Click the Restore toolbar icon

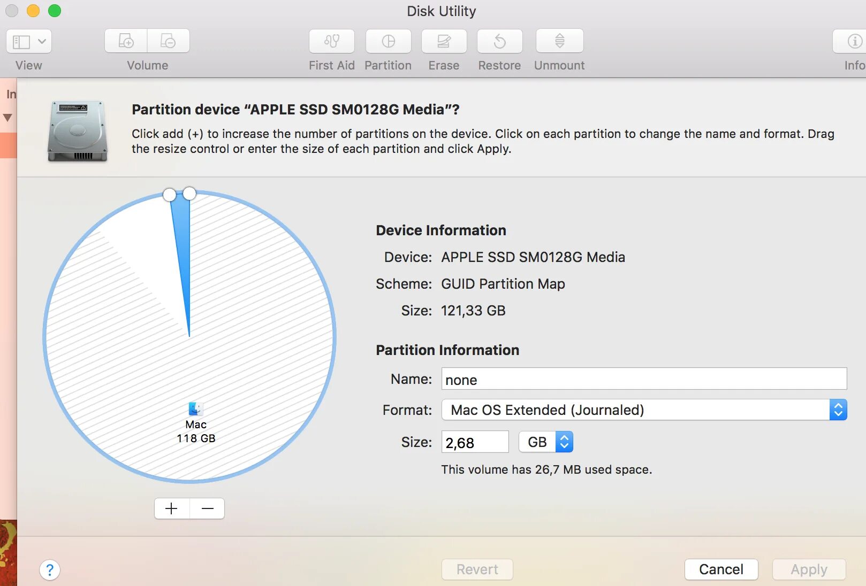pos(500,41)
